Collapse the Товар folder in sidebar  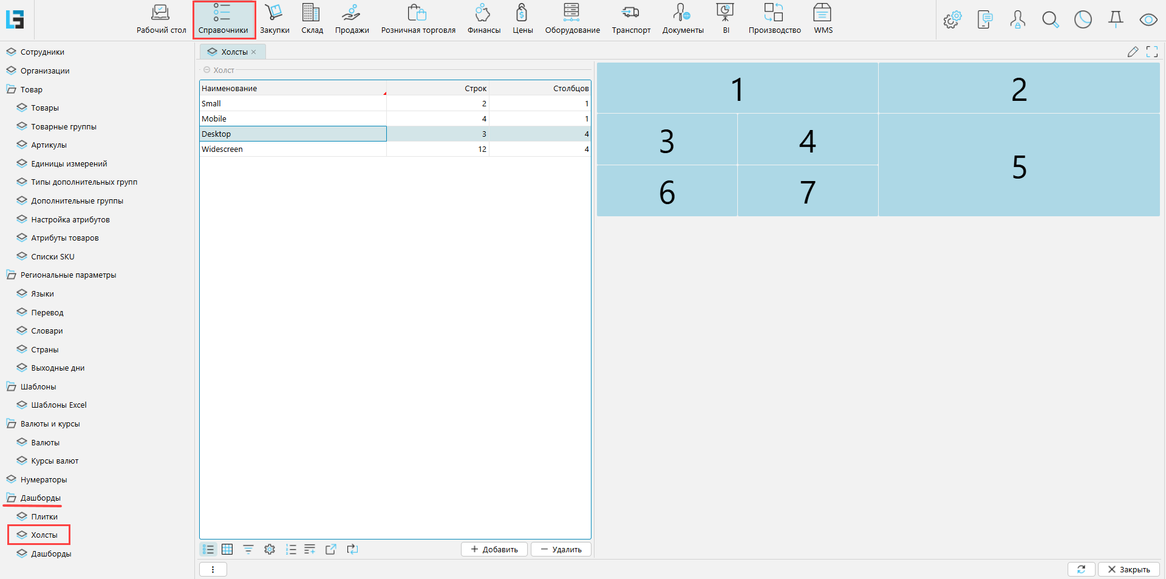(x=11, y=89)
